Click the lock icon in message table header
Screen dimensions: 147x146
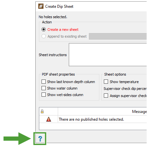42,111
